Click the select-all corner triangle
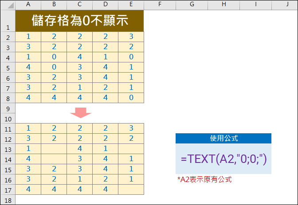298x205 pixels. [11, 5]
